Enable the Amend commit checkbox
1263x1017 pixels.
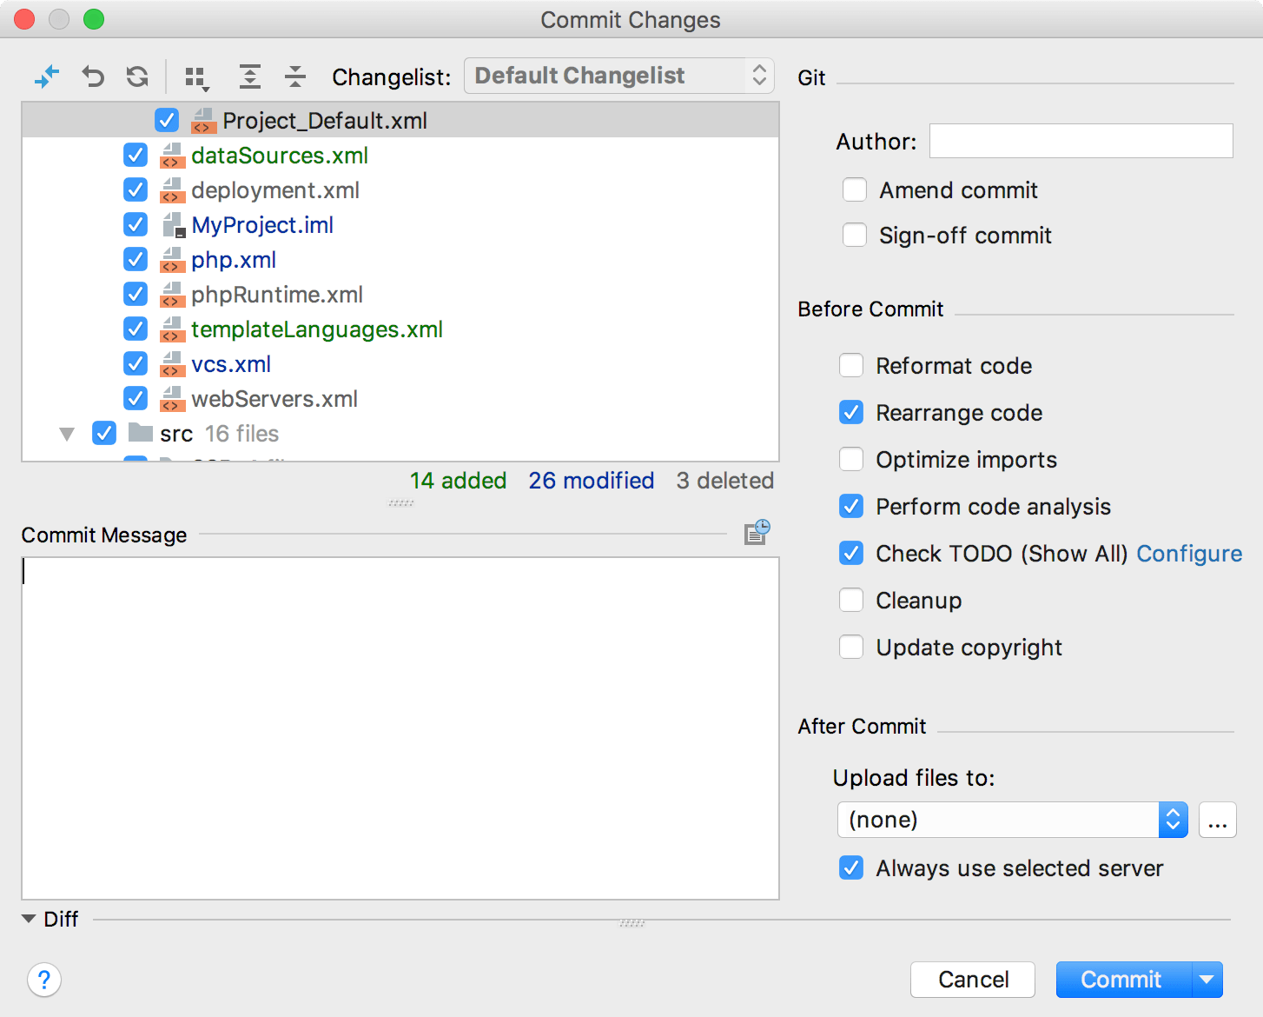855,189
